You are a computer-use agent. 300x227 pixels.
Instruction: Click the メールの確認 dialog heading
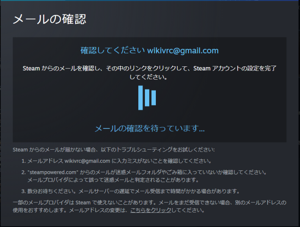(x=50, y=19)
